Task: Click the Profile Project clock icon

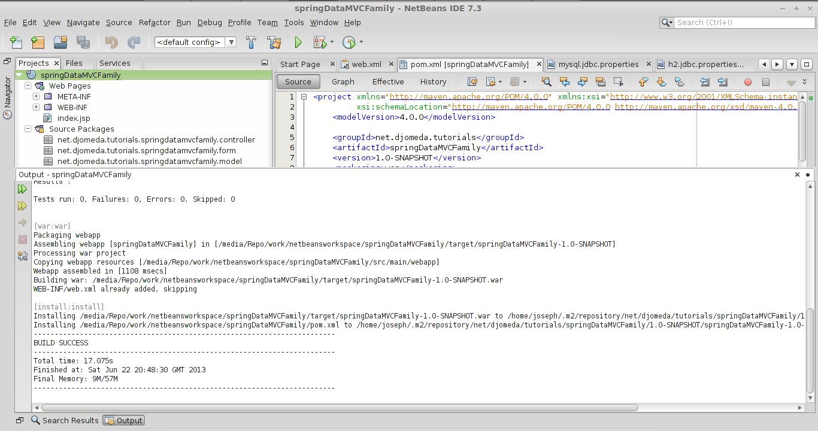Action: tap(349, 43)
